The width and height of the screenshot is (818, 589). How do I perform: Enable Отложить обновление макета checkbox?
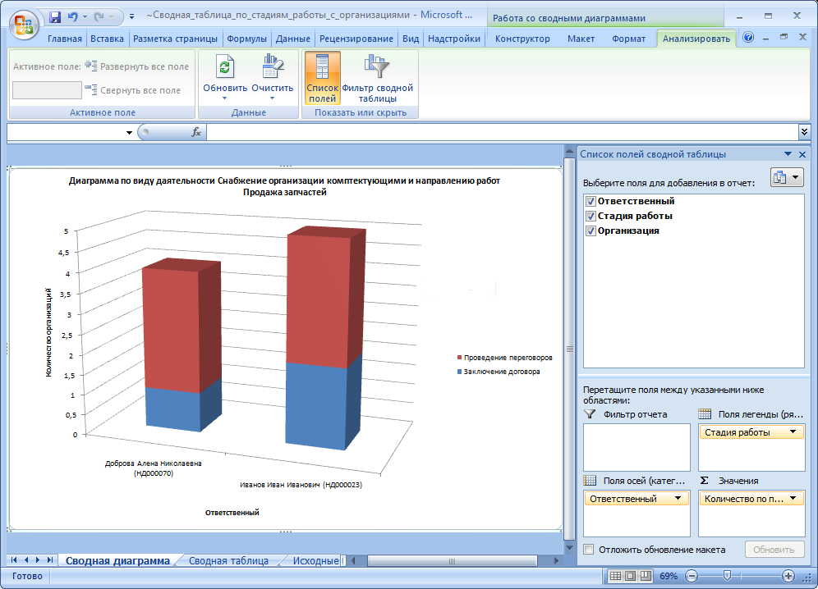click(589, 550)
